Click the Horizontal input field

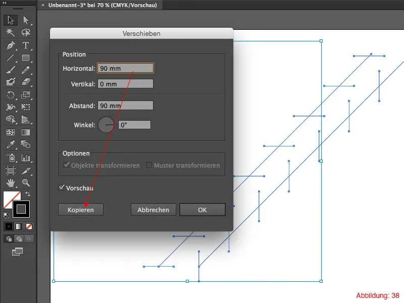(x=125, y=68)
